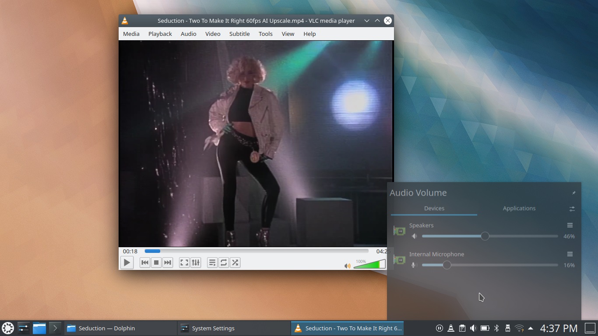Toggle the VLC playlist icon
The height and width of the screenshot is (336, 598).
click(212, 262)
